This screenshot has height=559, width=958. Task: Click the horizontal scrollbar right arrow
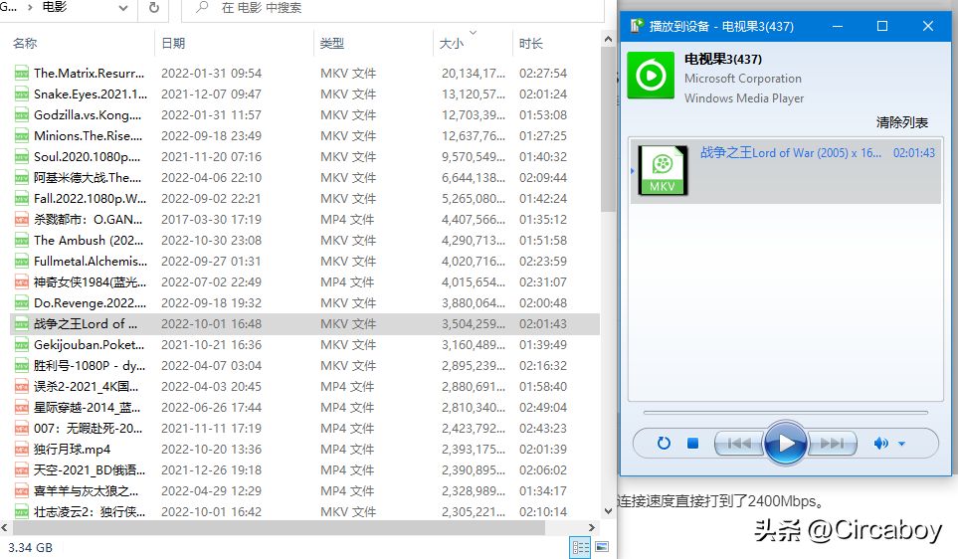point(592,527)
